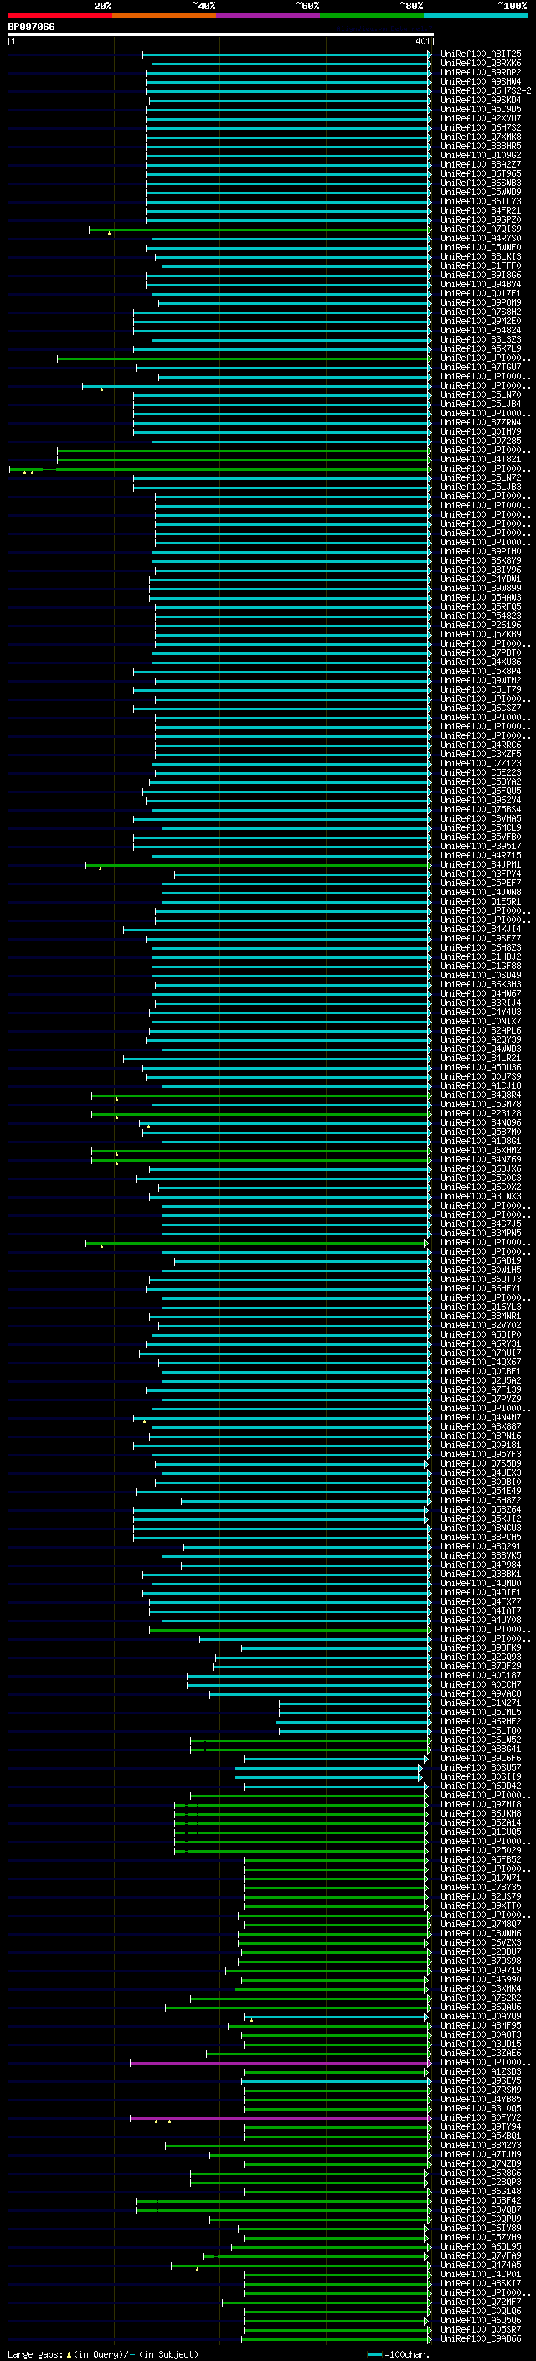536x2361 pixels.
Task: Open the UniRef100_A5K7L9 hit label
Action: point(481,348)
